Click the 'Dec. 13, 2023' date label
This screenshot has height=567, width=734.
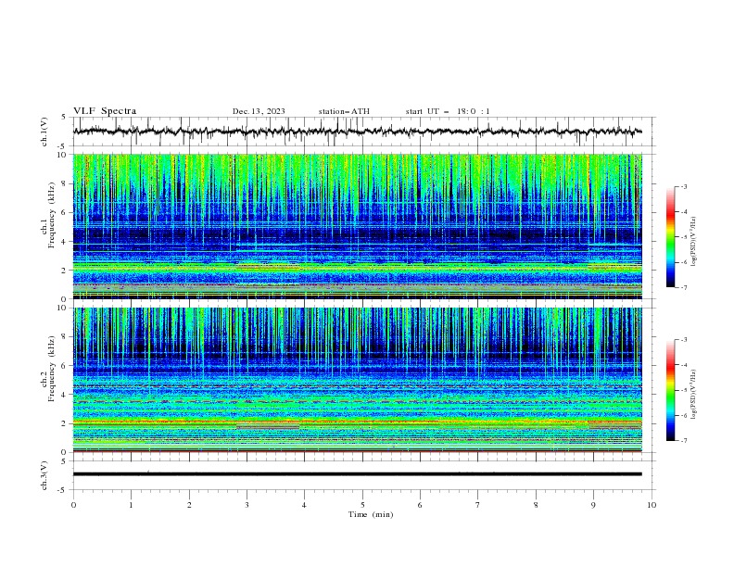pos(259,111)
